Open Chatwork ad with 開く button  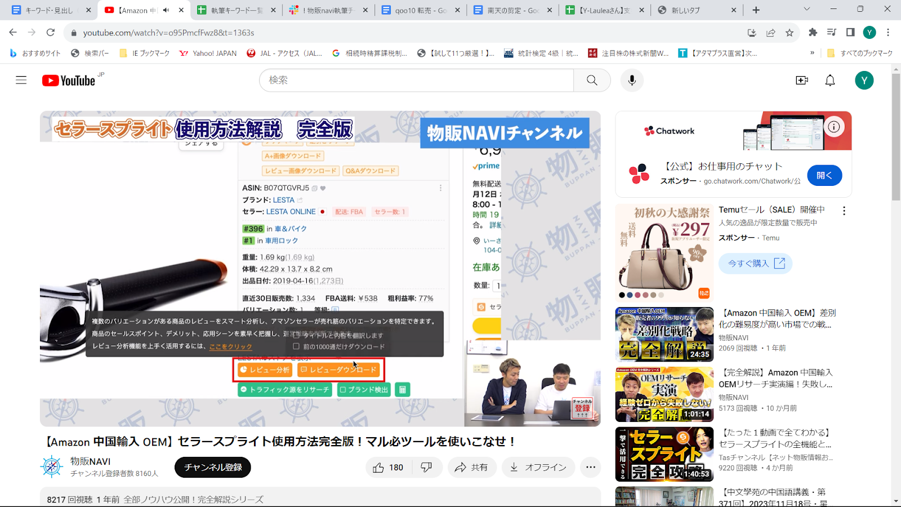click(x=824, y=175)
